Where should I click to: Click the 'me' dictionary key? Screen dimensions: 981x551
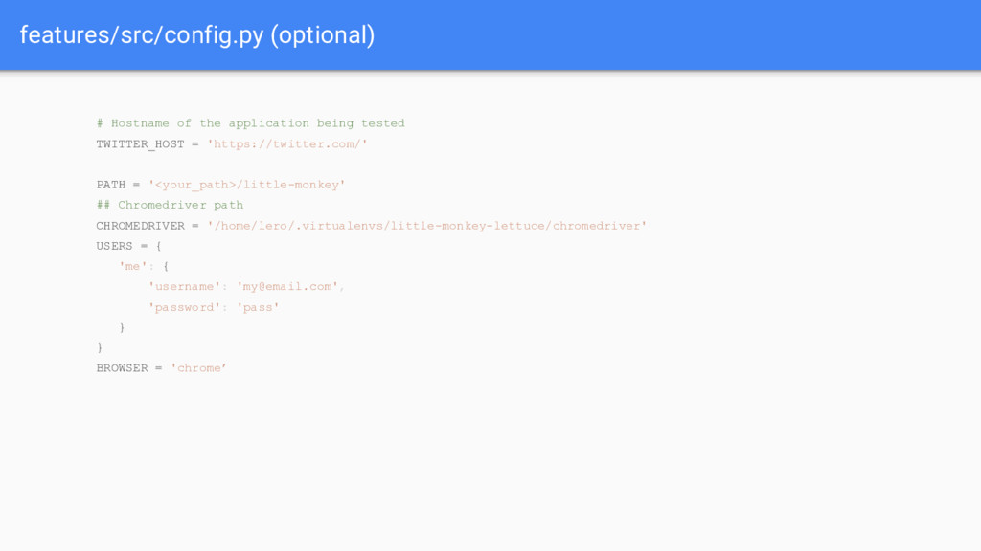point(132,266)
